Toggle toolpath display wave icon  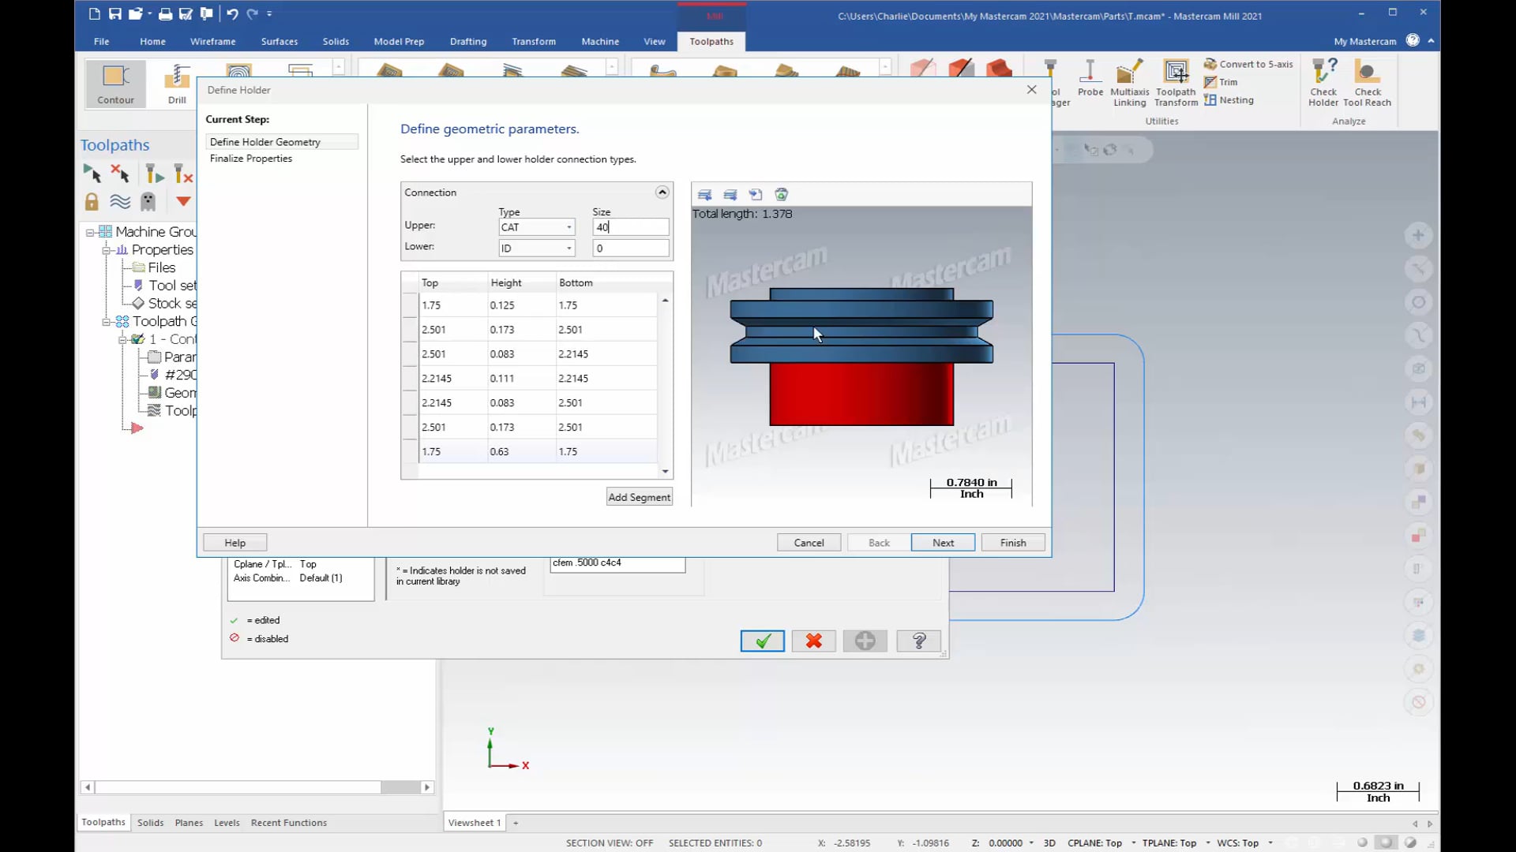pos(120,202)
